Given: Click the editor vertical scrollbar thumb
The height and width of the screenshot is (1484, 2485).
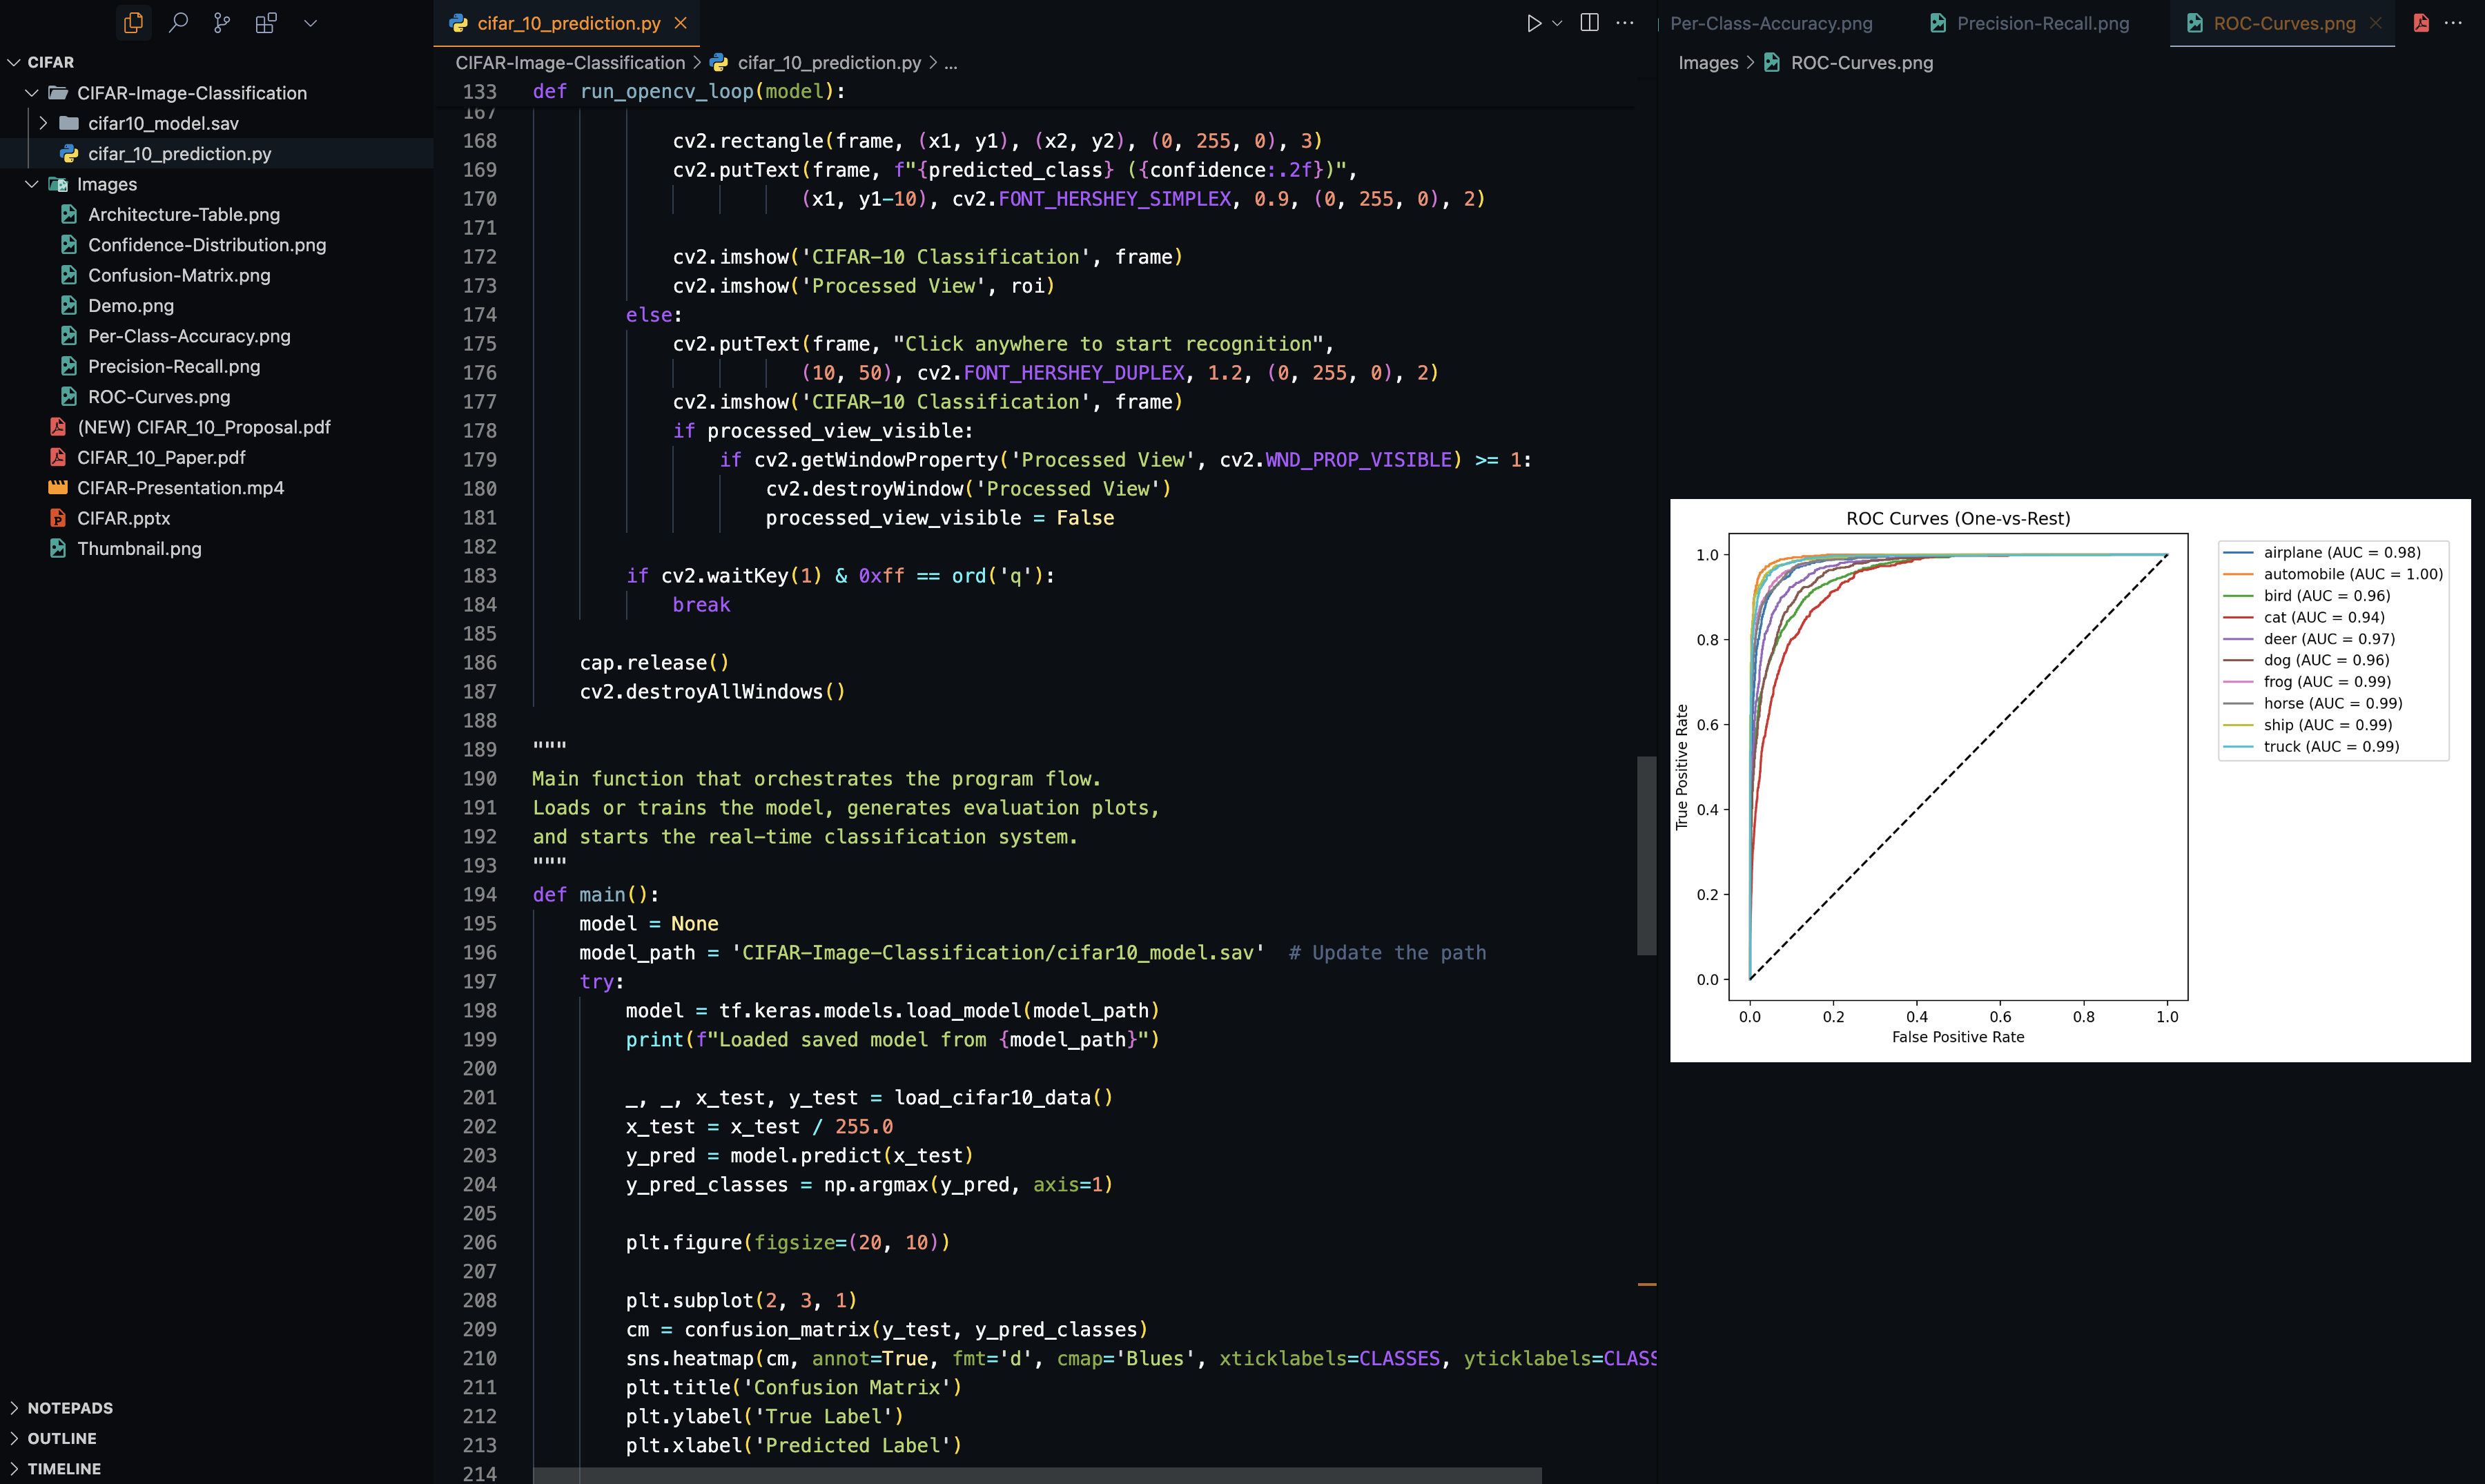Looking at the screenshot, I should coord(1646,855).
